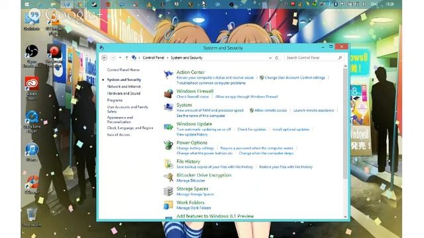Select Appearance and Personalization category
The width and height of the screenshot is (424, 238).
pyautogui.click(x=120, y=120)
